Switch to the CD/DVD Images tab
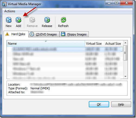136x118 pixels. click(x=44, y=34)
